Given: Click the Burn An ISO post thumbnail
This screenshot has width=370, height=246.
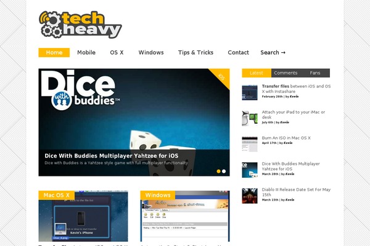Looking at the screenshot, I should tap(250, 144).
